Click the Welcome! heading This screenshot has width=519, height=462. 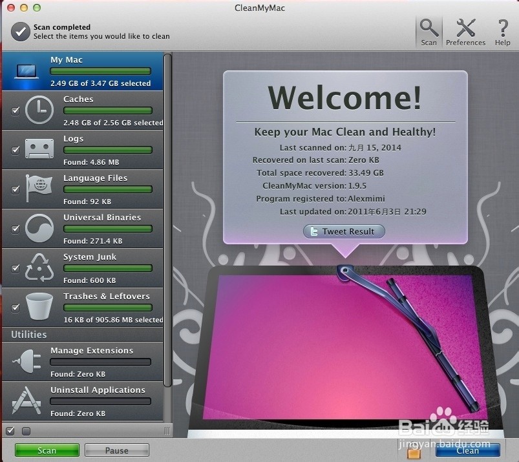click(x=345, y=98)
